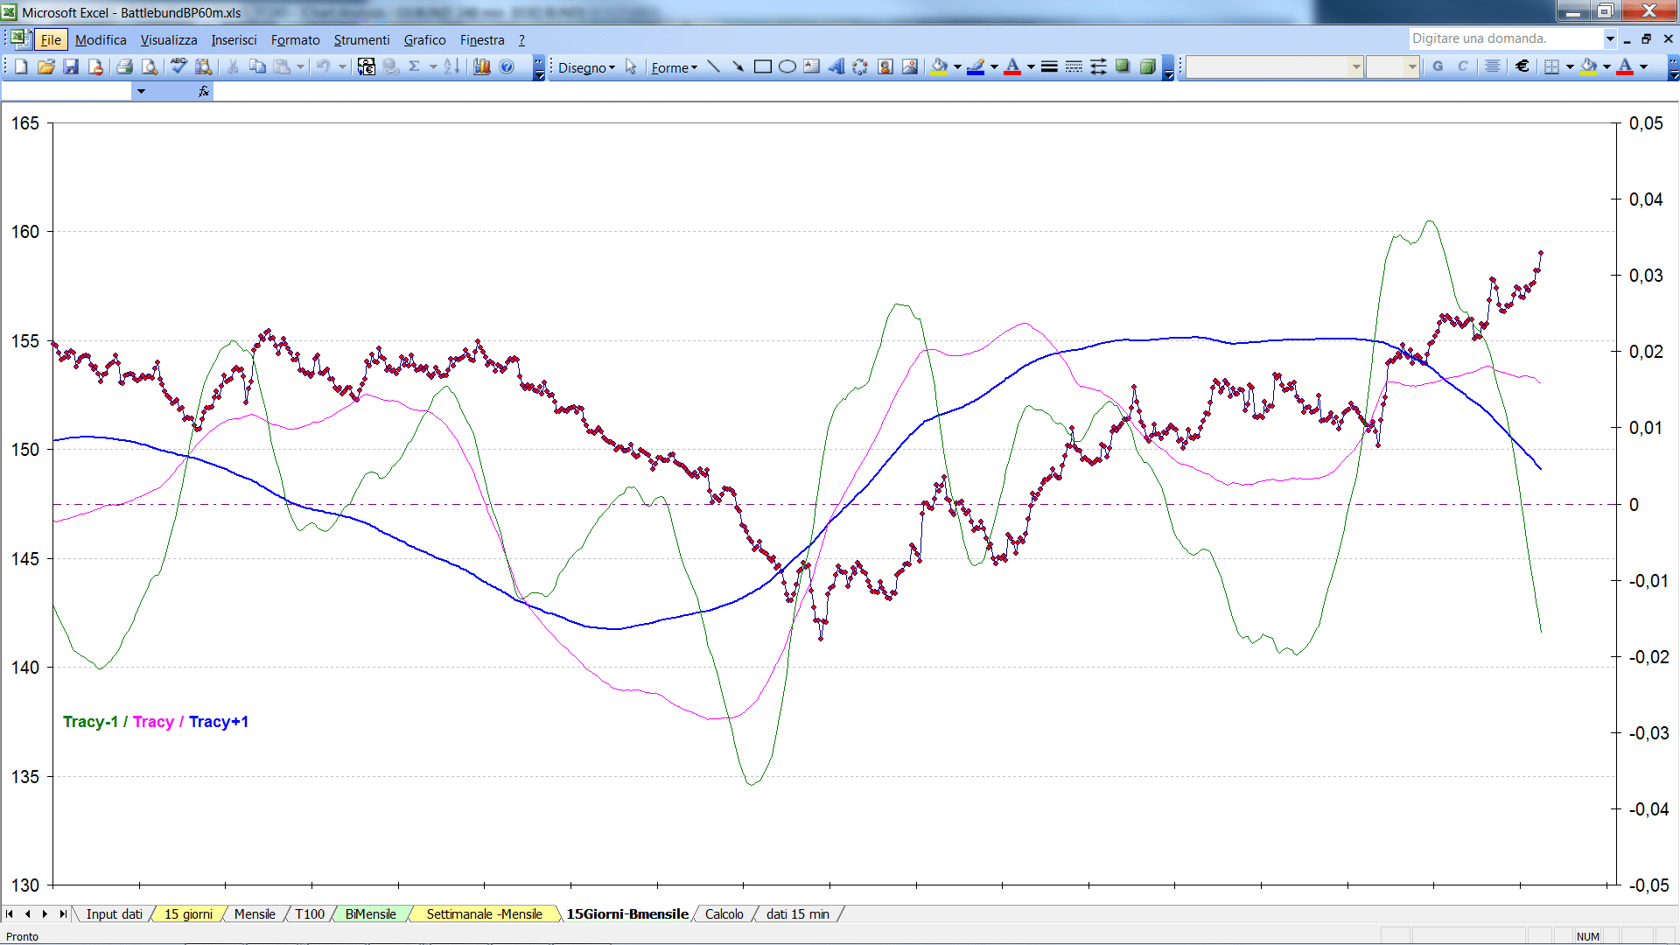
Task: Save the workbook with floppy disk icon
Action: (71, 66)
